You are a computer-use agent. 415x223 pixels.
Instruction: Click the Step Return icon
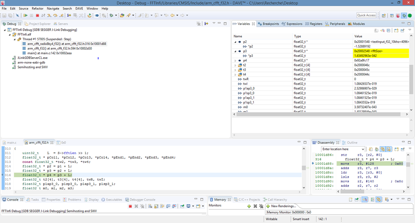tap(61, 15)
